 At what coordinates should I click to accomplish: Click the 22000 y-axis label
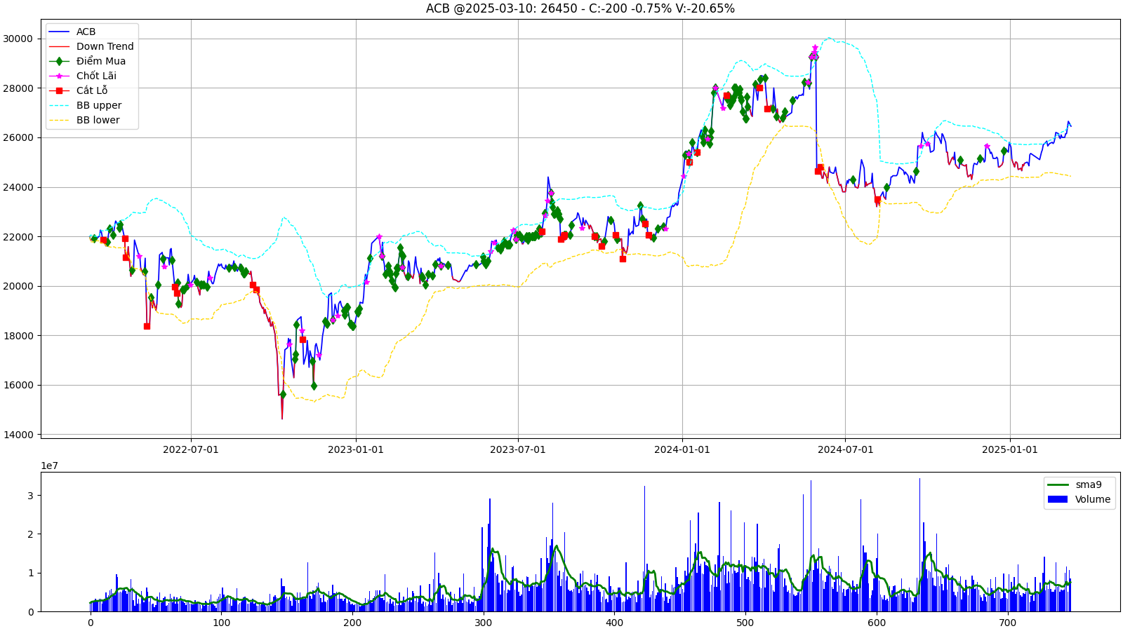tap(18, 237)
